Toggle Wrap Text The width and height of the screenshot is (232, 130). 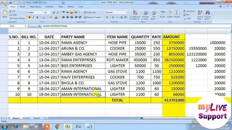click(90, 12)
